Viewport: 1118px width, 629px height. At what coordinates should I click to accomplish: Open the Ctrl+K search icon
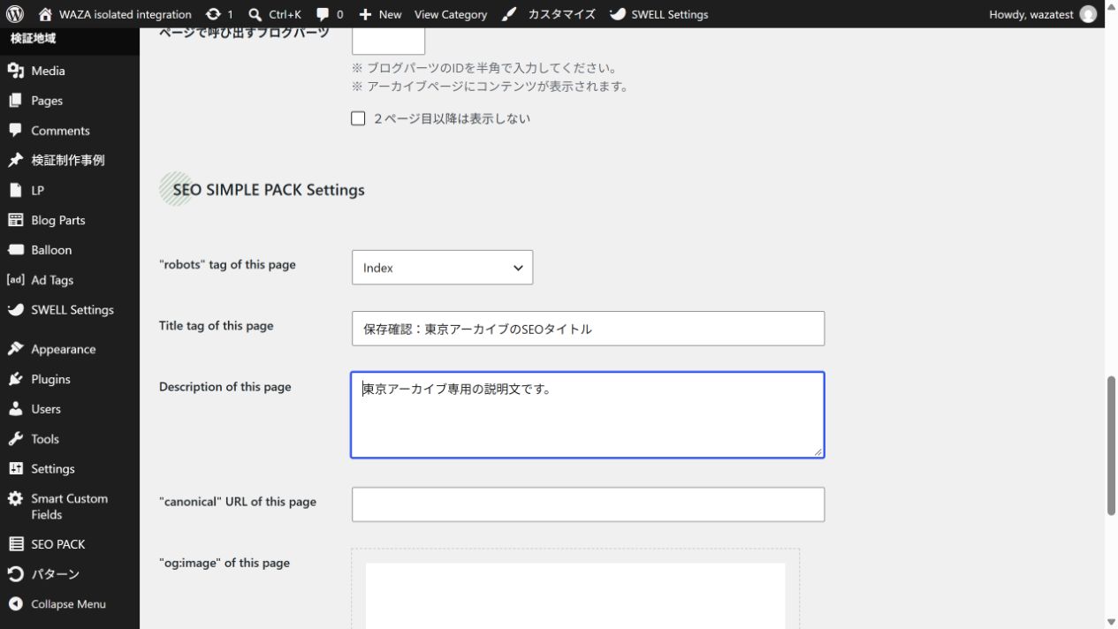(x=255, y=14)
